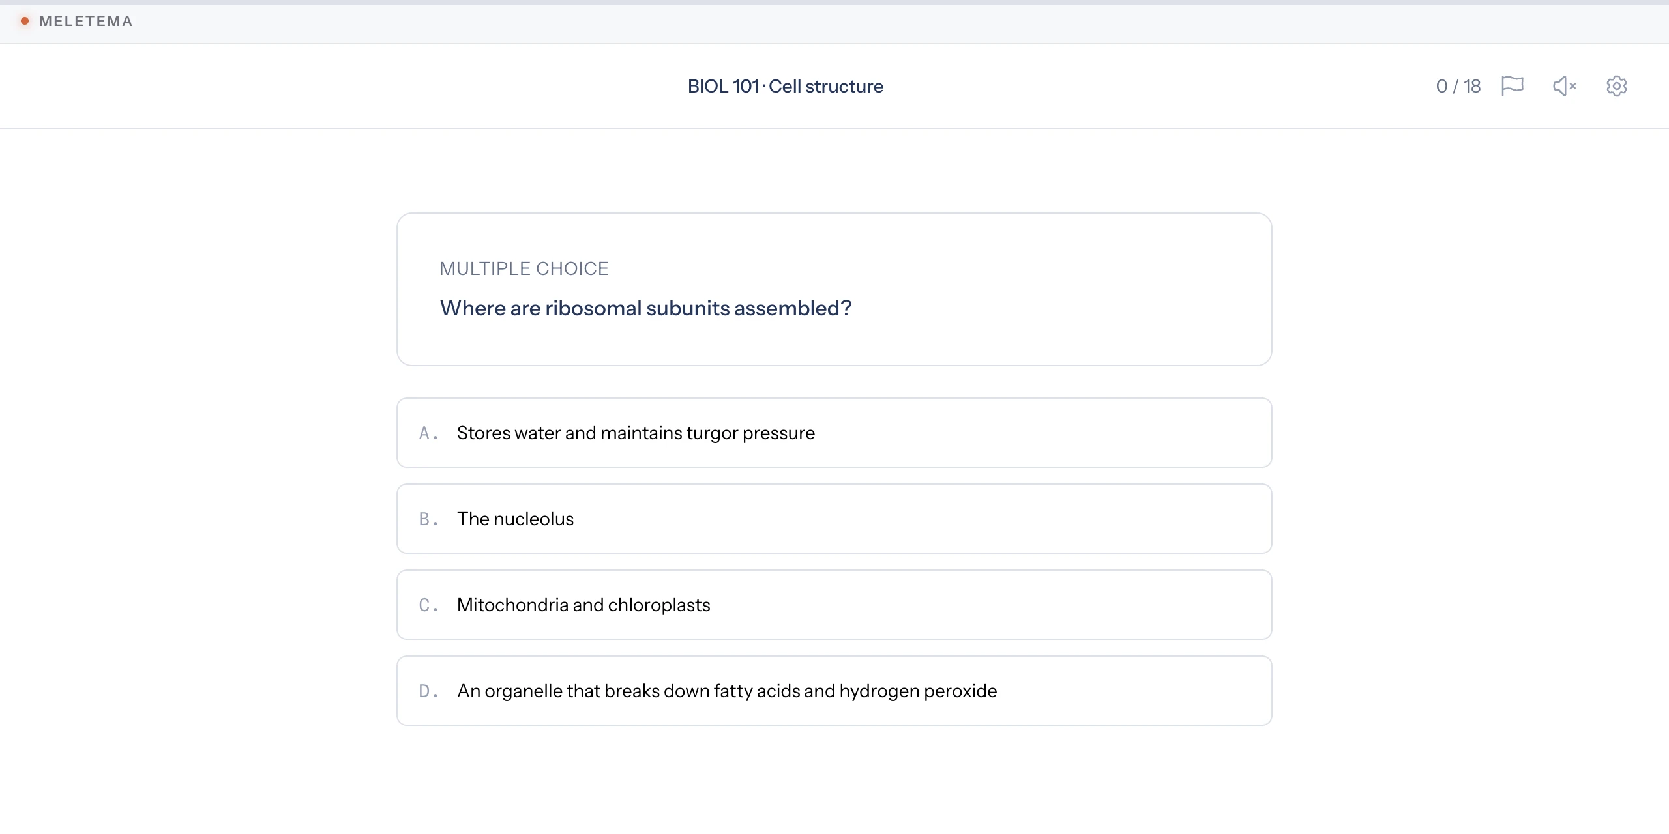Select answer D about fatty acids
Screen dimensions: 1669x834
(x=834, y=691)
